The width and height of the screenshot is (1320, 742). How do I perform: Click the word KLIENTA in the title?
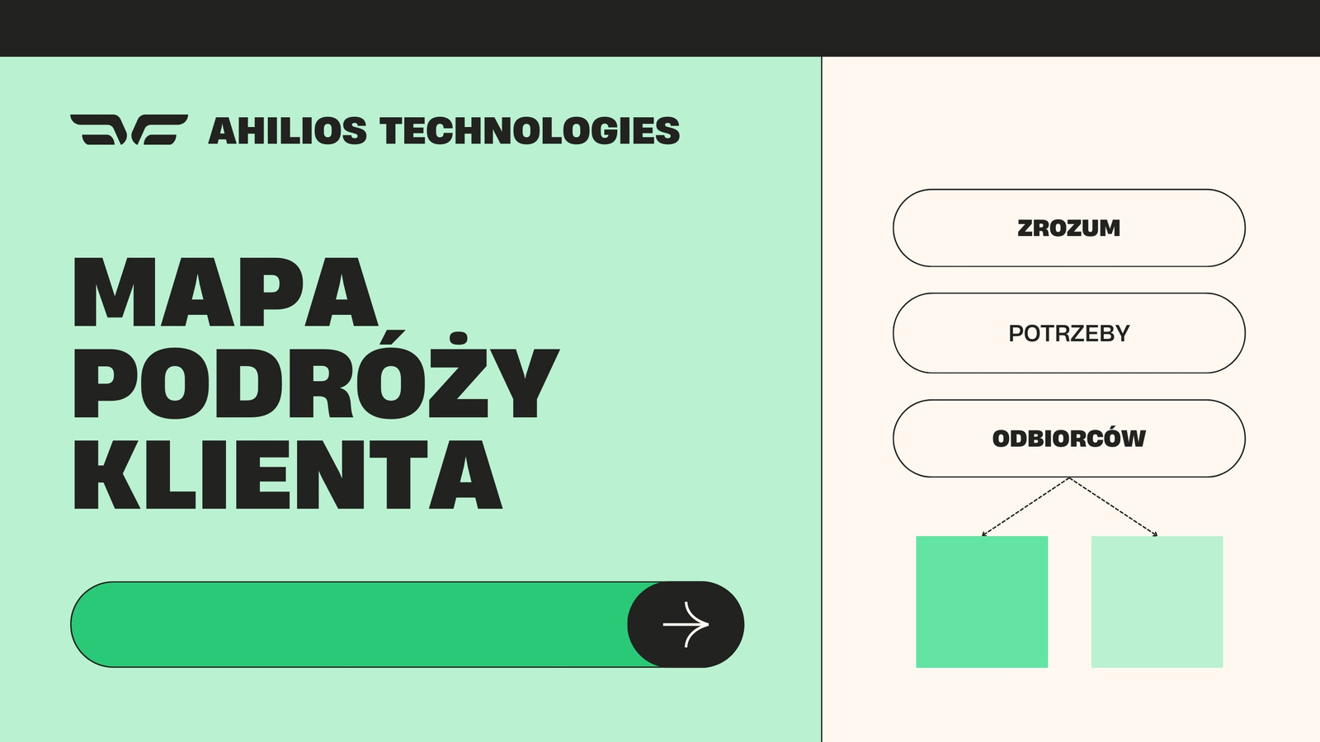pos(288,474)
